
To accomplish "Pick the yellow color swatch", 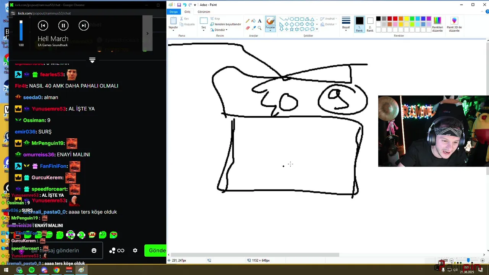I will tap(406, 19).
